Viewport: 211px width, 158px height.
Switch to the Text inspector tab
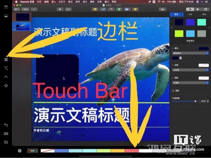click(x=190, y=14)
